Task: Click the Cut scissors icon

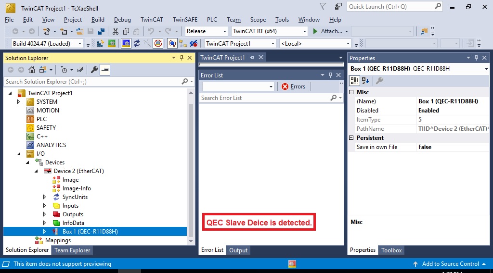Action: pos(116,31)
